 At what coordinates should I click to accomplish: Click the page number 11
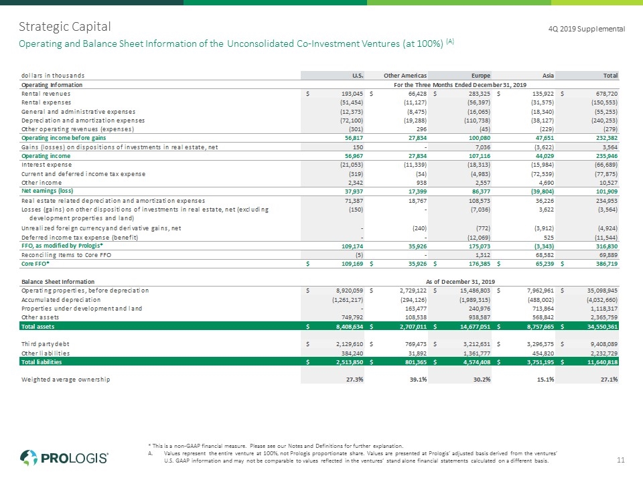(621, 460)
